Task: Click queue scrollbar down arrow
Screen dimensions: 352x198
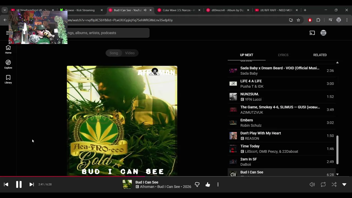Action: [337, 174]
